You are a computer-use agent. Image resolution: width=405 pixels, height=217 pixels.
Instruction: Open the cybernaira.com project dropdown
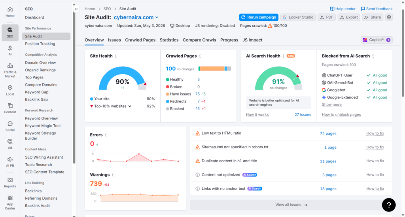click(136, 17)
